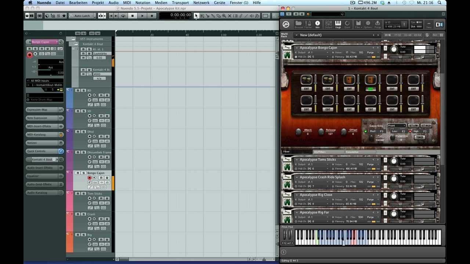The image size is (470, 264).
Task: Open the Kontakt Files disk menu
Action: click(x=358, y=24)
